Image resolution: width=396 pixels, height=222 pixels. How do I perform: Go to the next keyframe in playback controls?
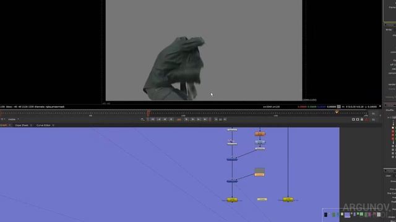(x=199, y=120)
